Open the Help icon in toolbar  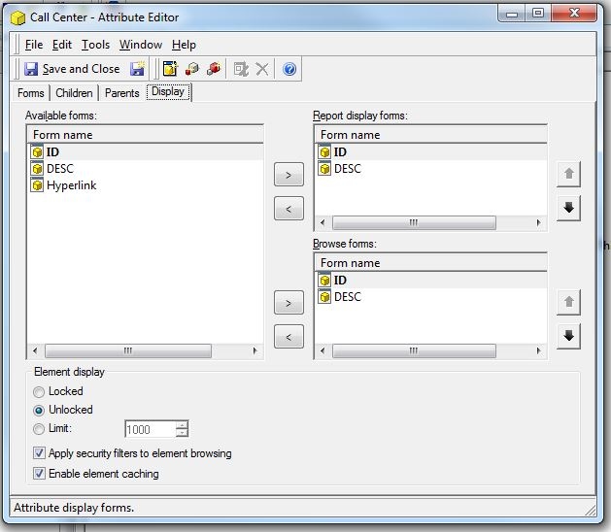tap(289, 69)
